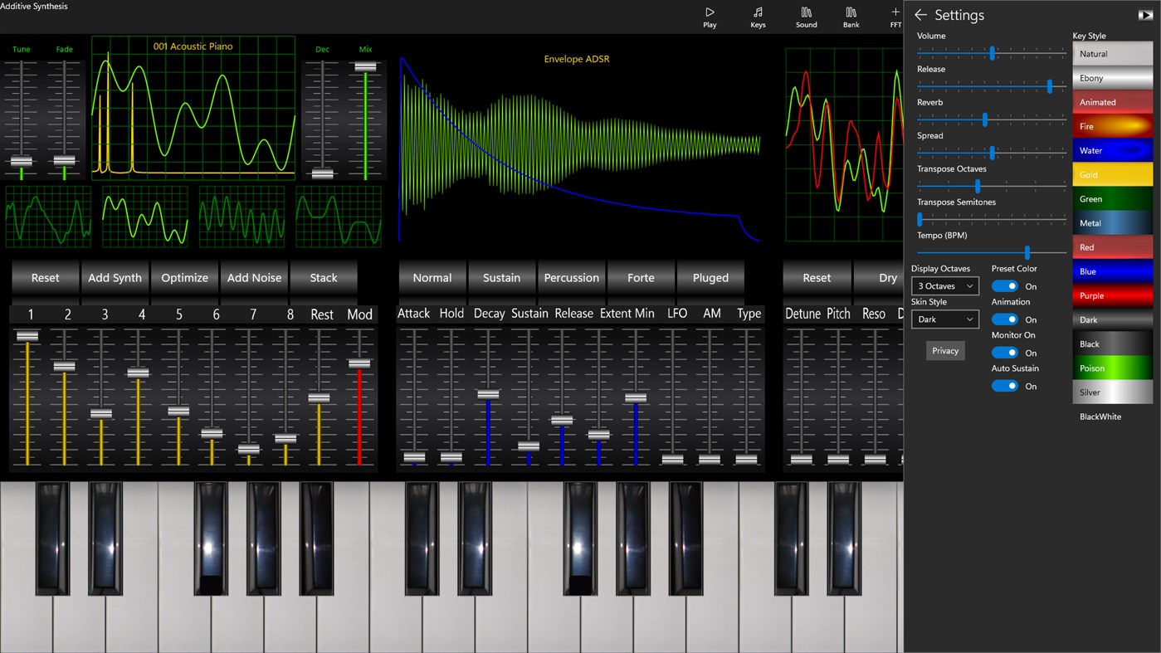This screenshot has height=653, width=1161.
Task: Click the Play icon in the top toolbar
Action: [x=709, y=15]
